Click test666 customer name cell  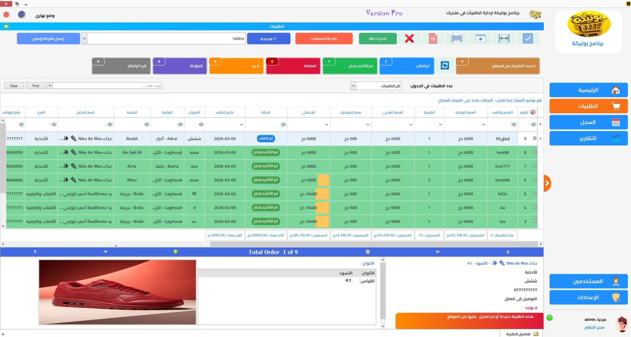(502, 180)
